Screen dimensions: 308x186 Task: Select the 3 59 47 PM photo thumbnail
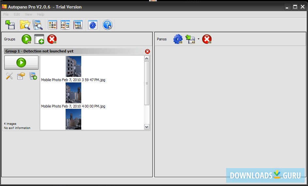73,66
